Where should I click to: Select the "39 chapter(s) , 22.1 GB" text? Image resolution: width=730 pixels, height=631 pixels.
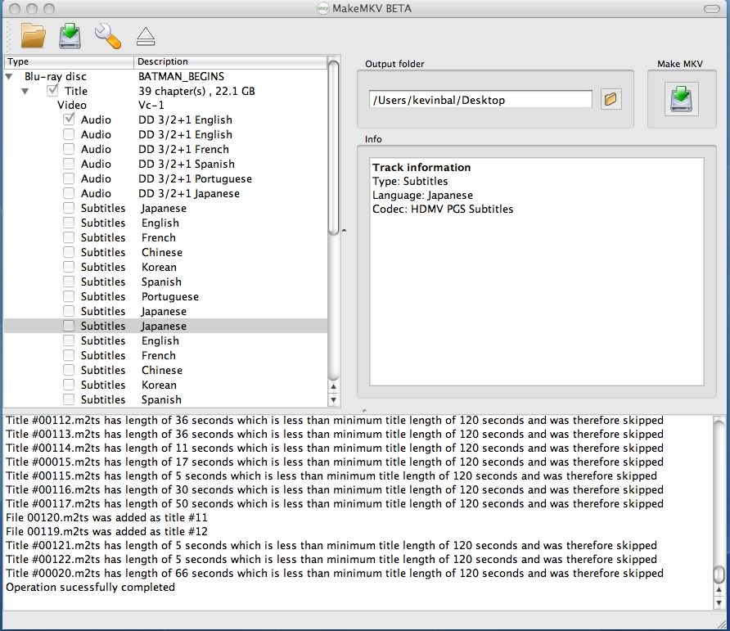196,91
